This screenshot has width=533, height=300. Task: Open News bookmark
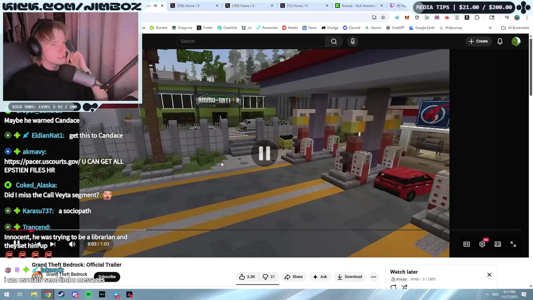pos(309,28)
